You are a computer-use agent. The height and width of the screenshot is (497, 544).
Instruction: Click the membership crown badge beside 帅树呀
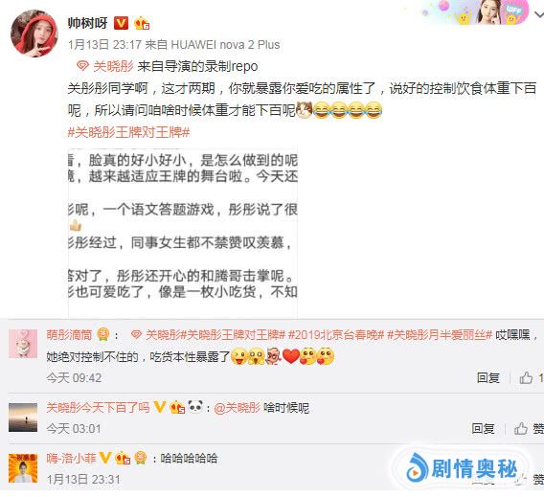[x=142, y=23]
